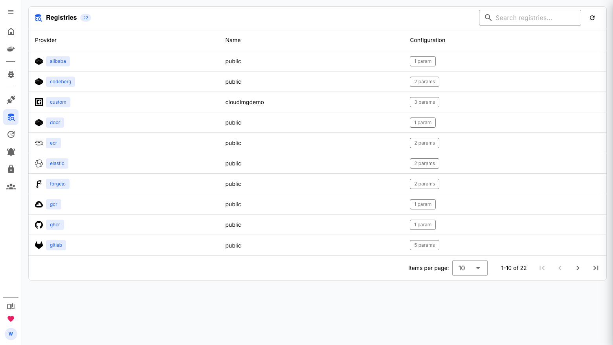Open the Items per page dropdown

[x=470, y=268]
